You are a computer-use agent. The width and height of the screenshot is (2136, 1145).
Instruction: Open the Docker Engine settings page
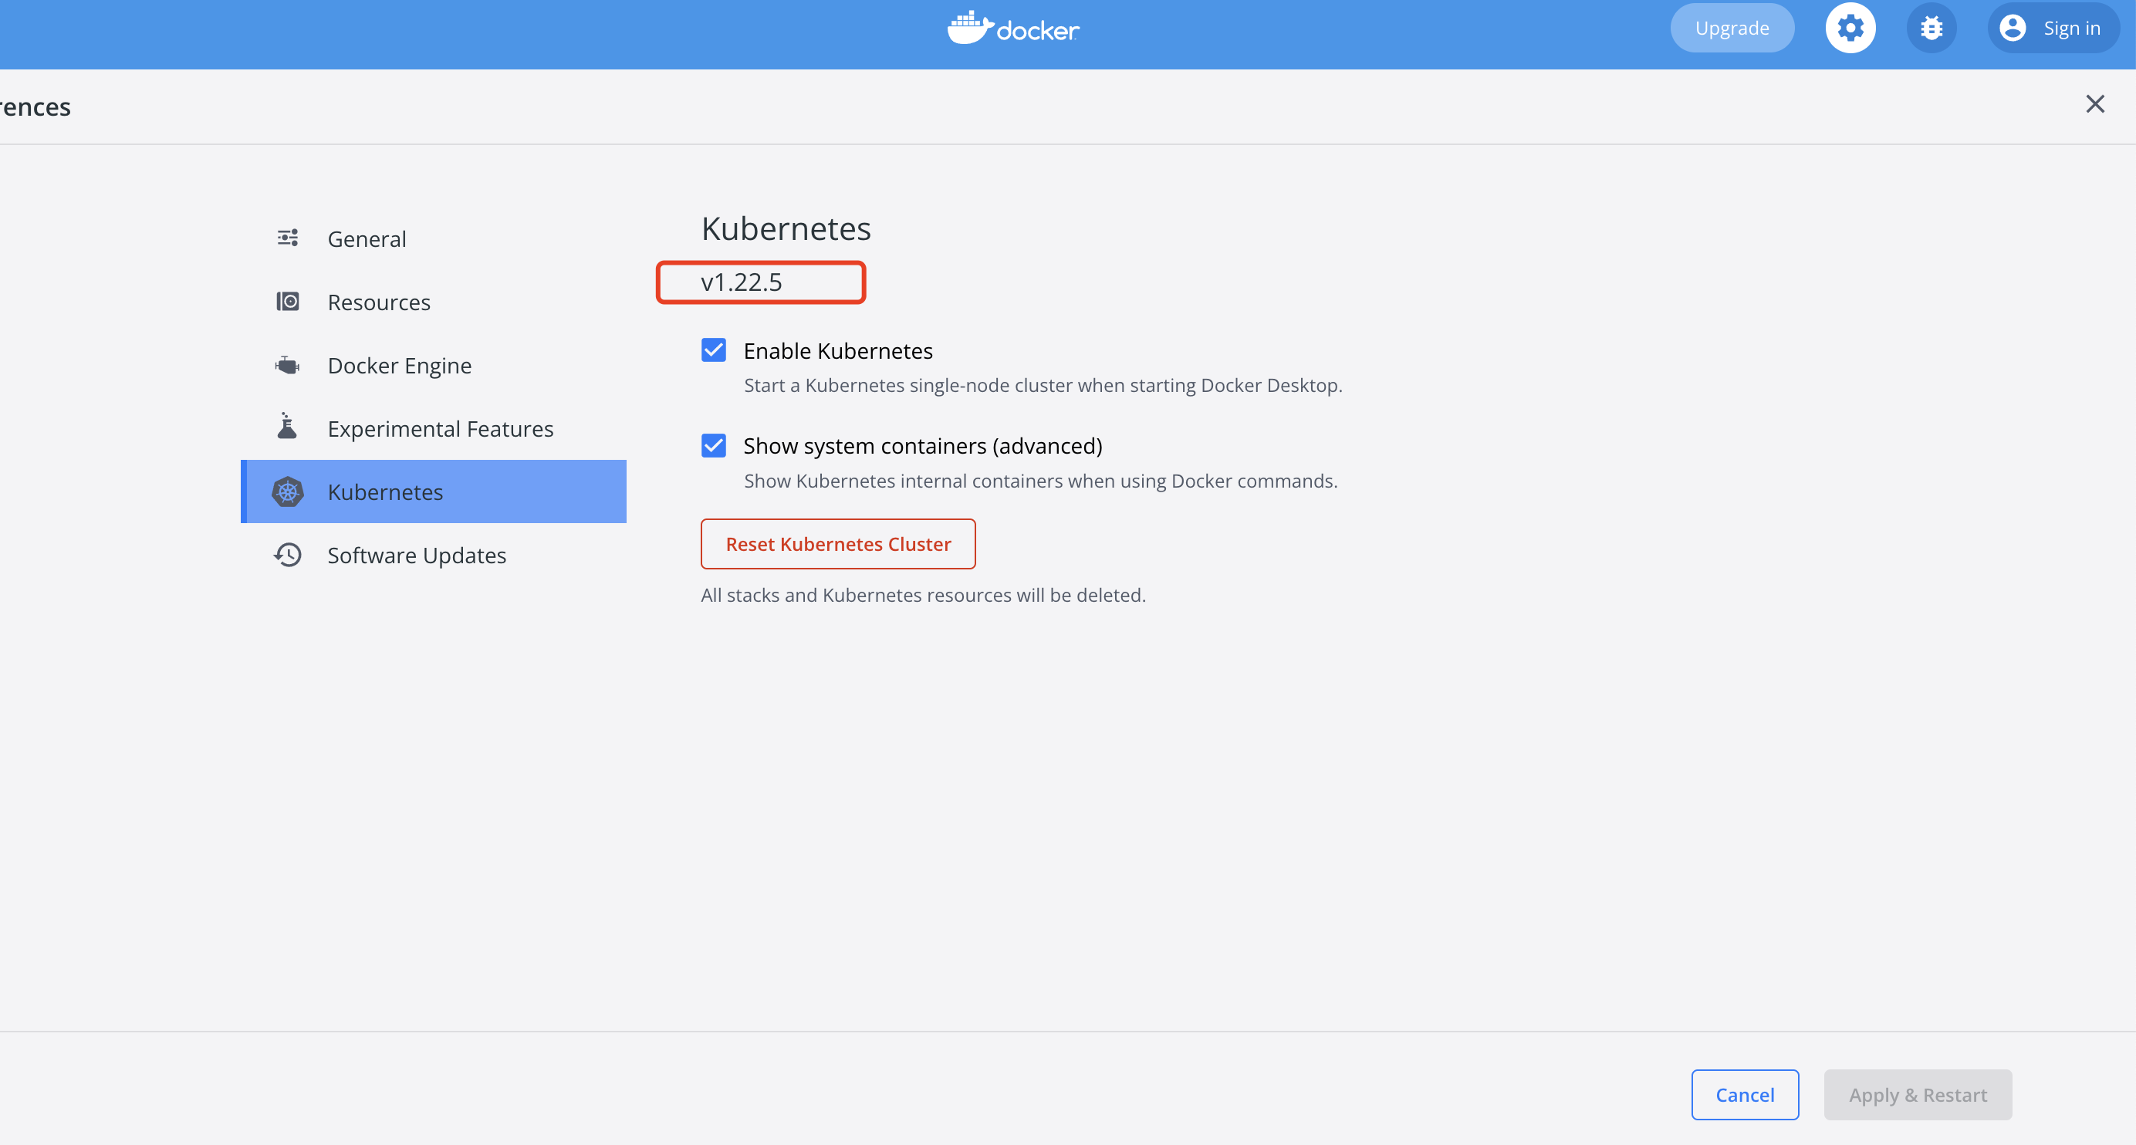point(399,365)
